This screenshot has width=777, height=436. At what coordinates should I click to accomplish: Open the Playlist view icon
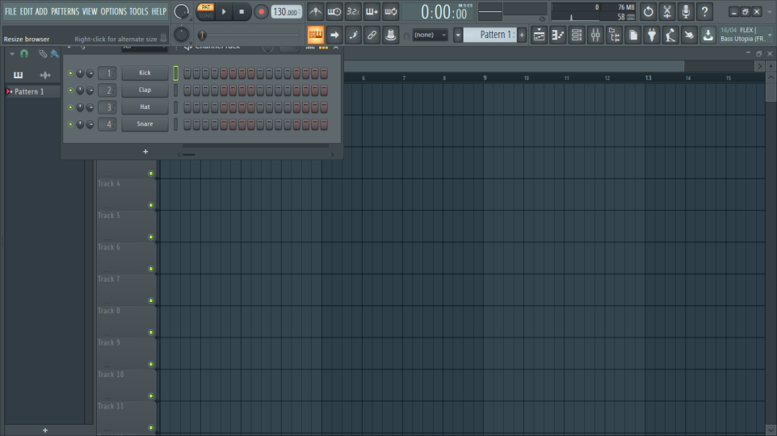(x=539, y=36)
